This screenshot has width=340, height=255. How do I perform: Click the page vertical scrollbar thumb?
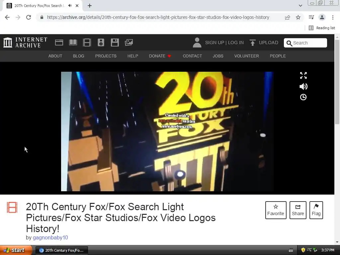337,82
